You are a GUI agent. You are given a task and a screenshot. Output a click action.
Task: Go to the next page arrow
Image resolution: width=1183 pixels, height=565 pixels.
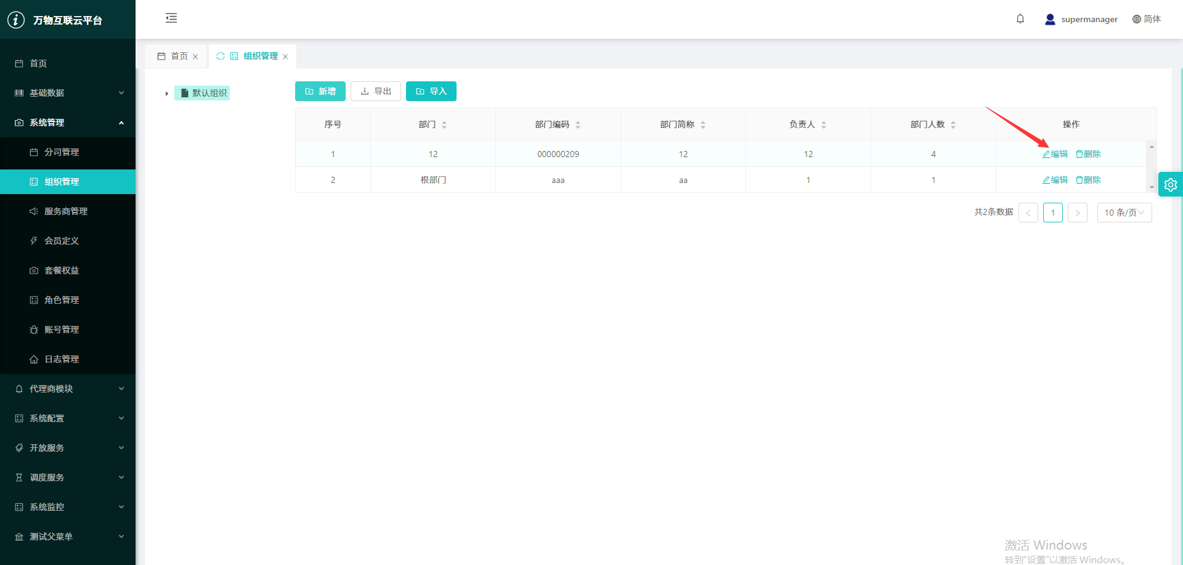[x=1078, y=213]
